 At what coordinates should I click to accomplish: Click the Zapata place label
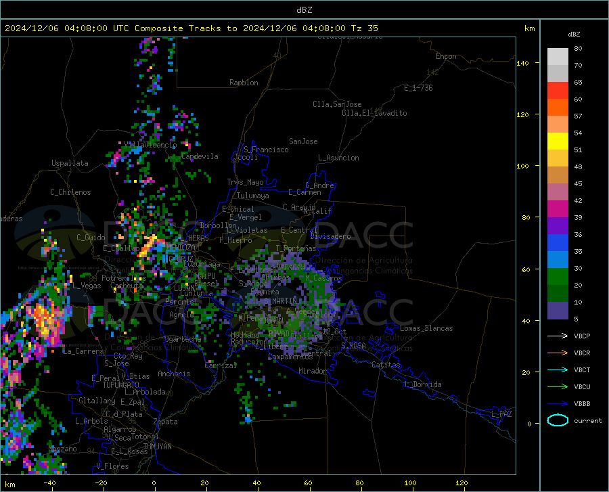pos(166,422)
